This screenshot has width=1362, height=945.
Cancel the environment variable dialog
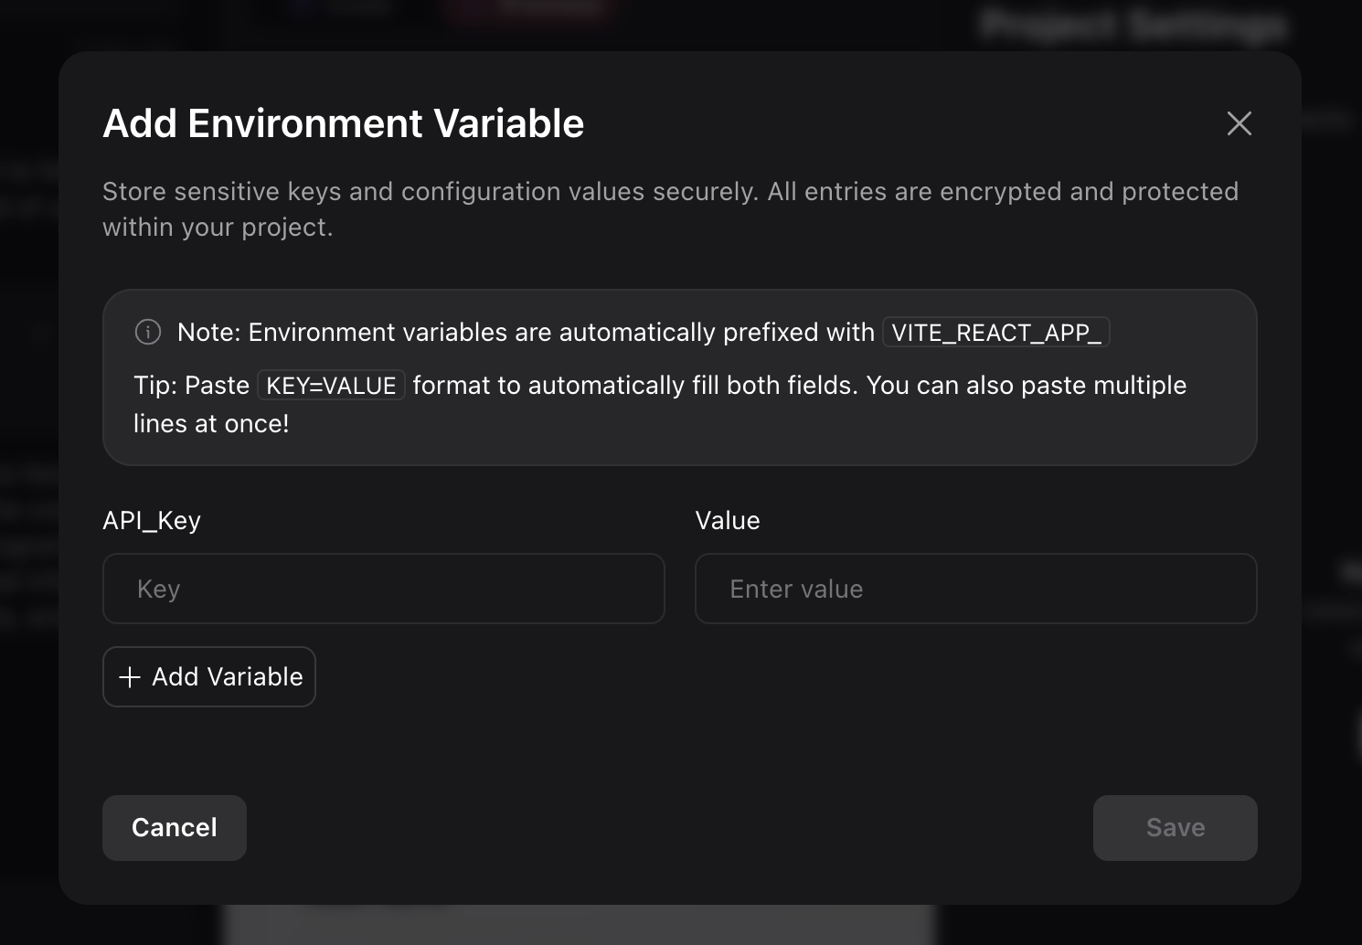coord(174,827)
